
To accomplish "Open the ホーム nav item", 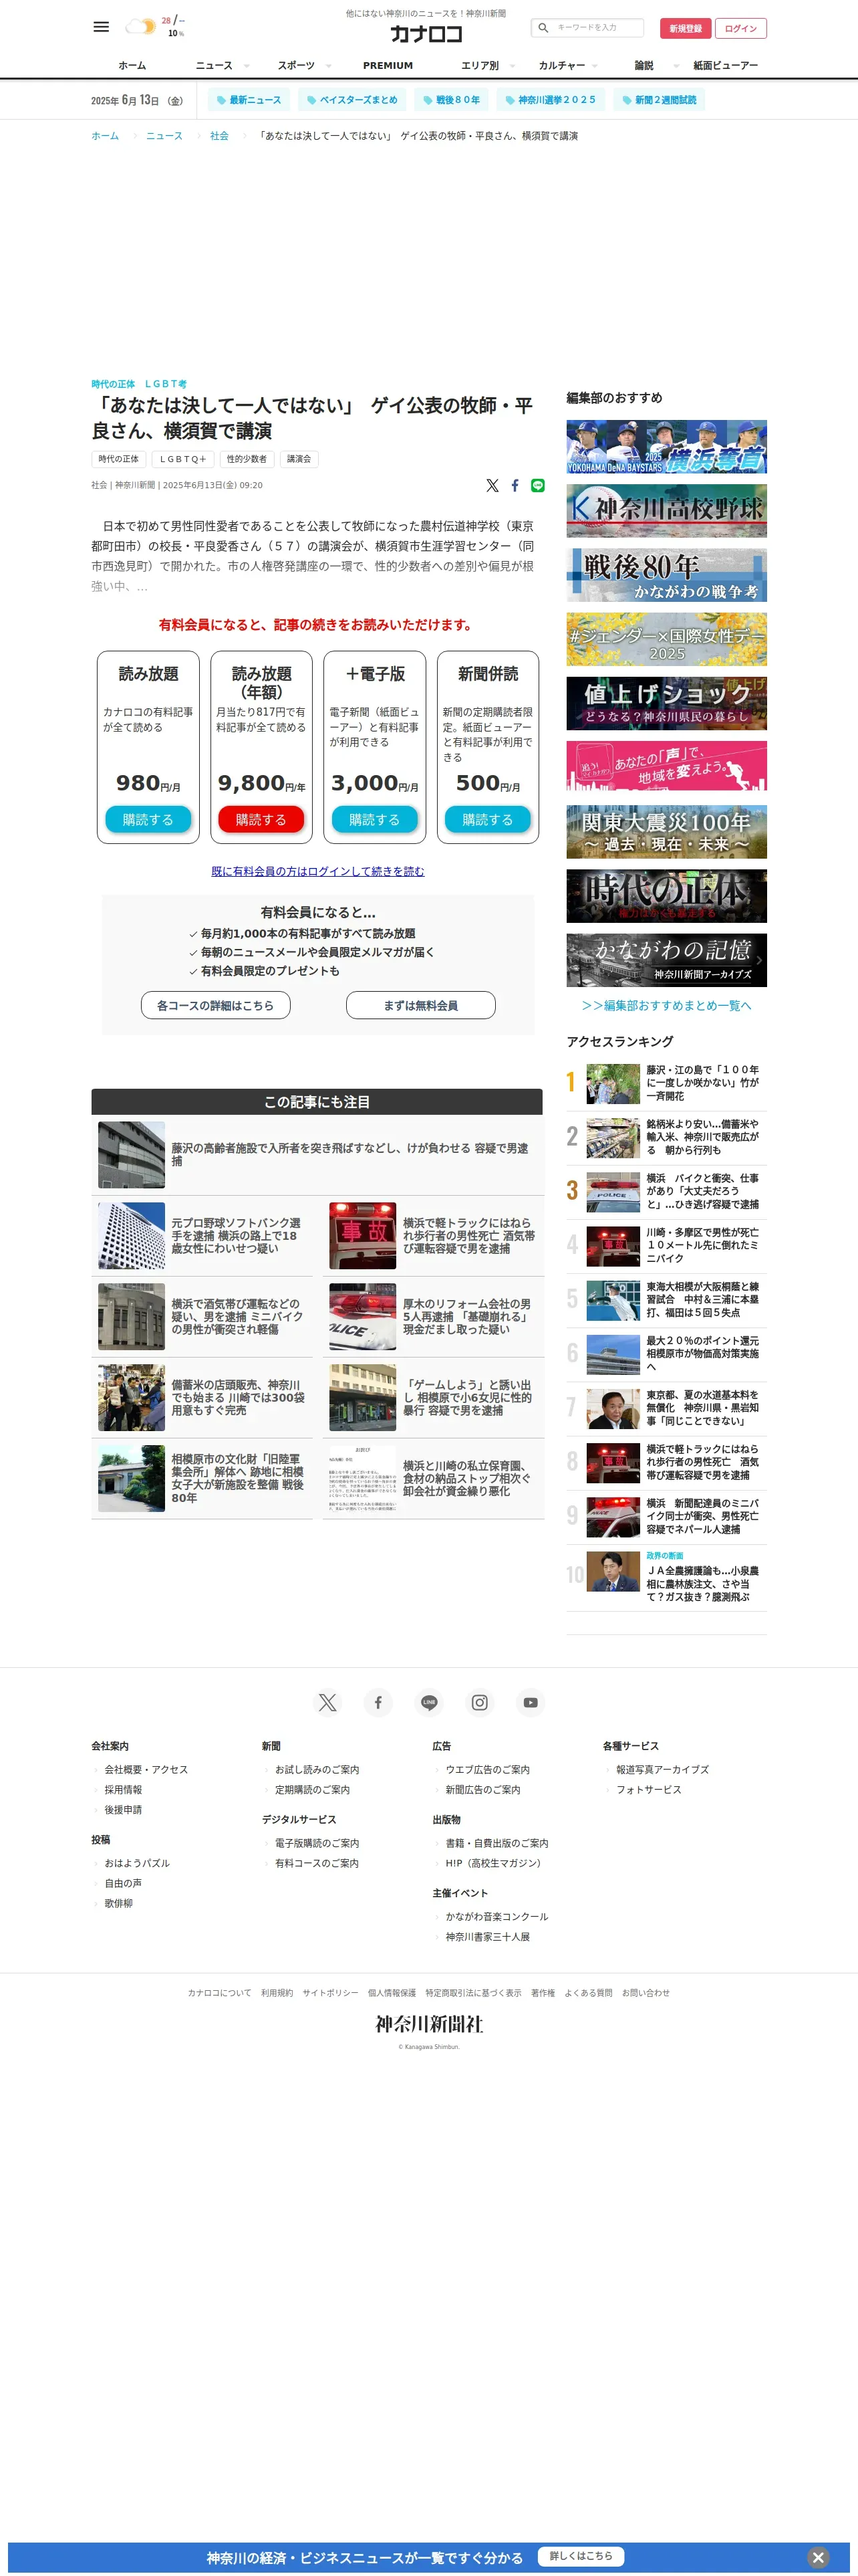I will point(132,65).
